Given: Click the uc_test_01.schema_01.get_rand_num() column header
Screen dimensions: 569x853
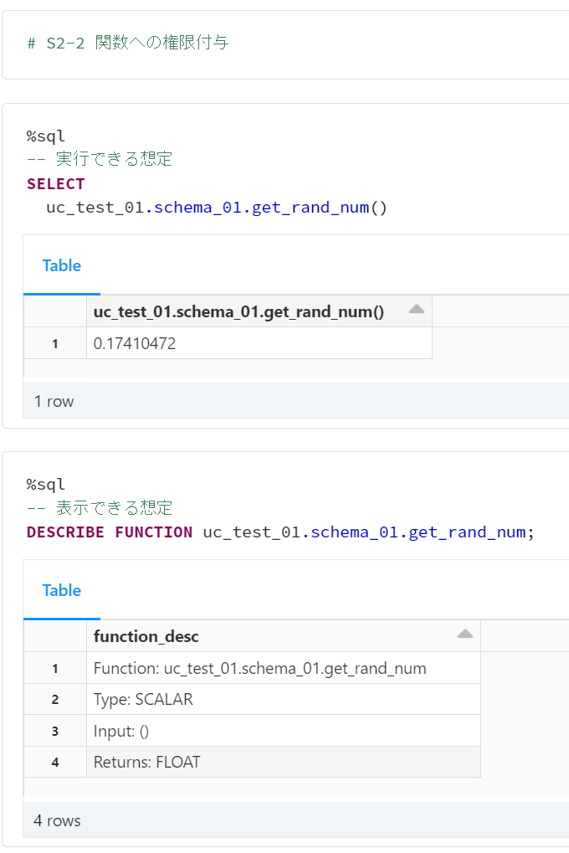Looking at the screenshot, I should 238,312.
